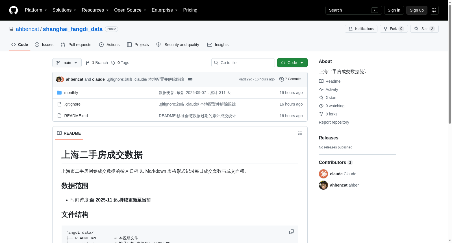The height and width of the screenshot is (243, 452).
Task: Click the README.md file icon
Action: pos(59,116)
